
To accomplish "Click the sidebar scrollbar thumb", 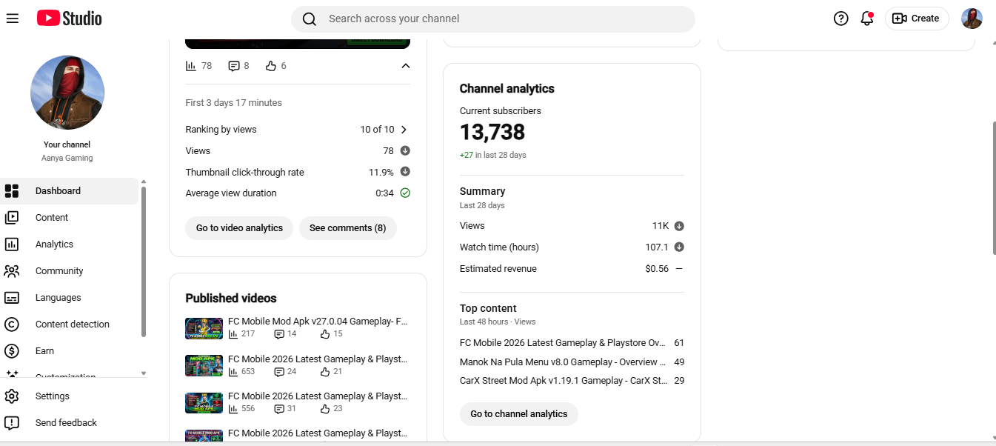I will tap(144, 262).
